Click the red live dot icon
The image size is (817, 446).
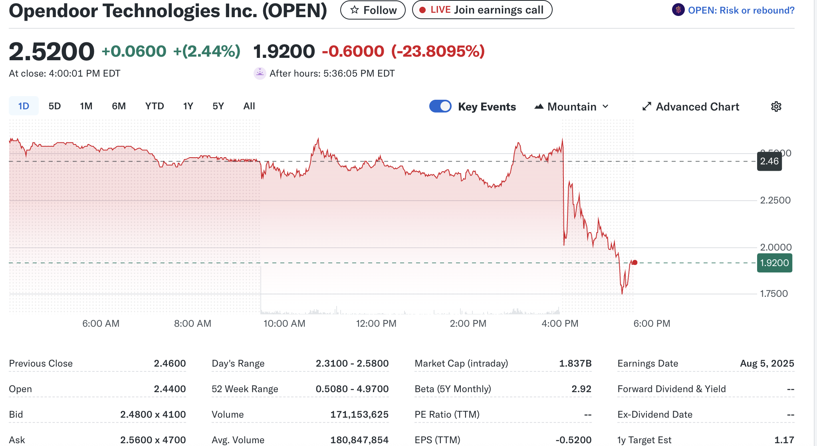tap(422, 10)
